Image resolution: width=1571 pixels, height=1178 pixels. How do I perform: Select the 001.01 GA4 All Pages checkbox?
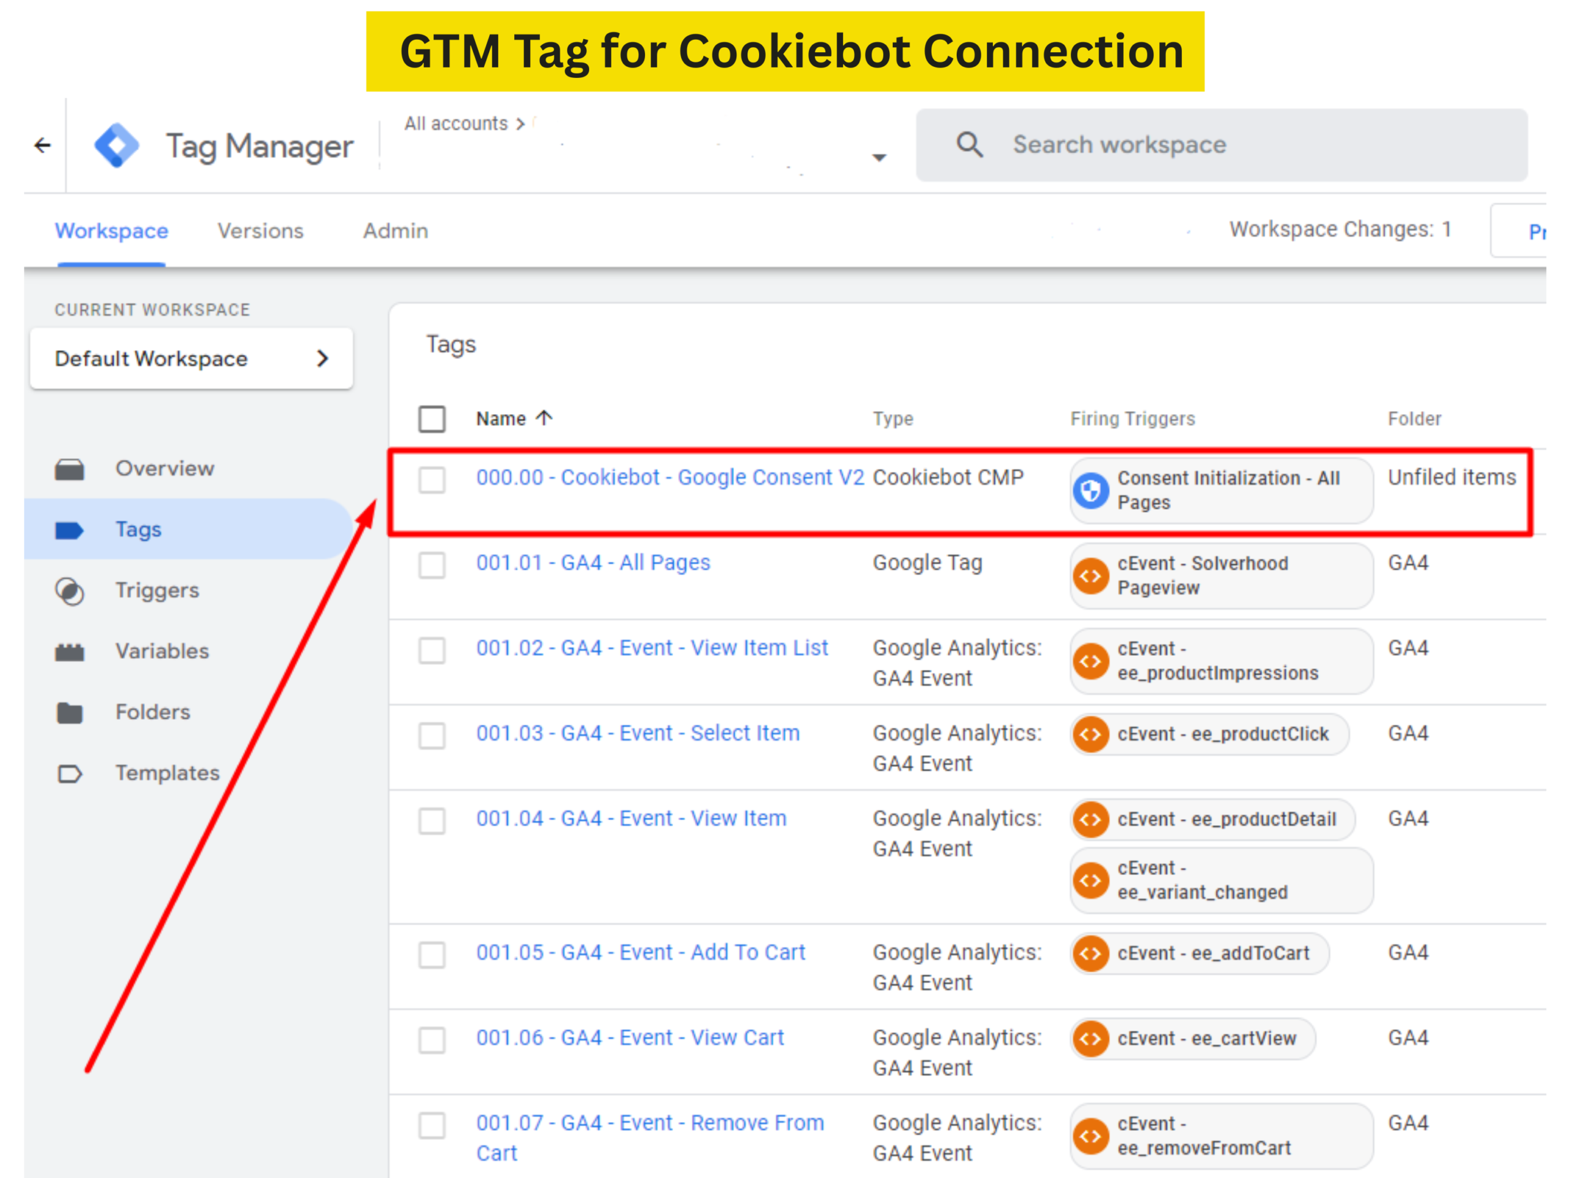[432, 565]
